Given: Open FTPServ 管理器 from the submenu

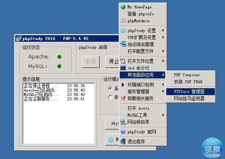Looking at the screenshot, I should tap(191, 91).
